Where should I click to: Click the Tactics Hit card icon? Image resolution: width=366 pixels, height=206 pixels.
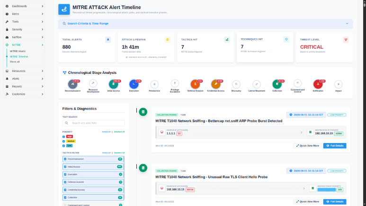tap(227, 40)
